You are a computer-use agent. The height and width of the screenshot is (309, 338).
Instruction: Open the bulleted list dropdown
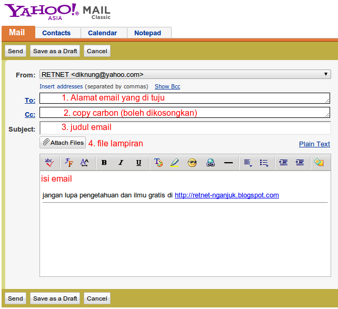click(264, 163)
